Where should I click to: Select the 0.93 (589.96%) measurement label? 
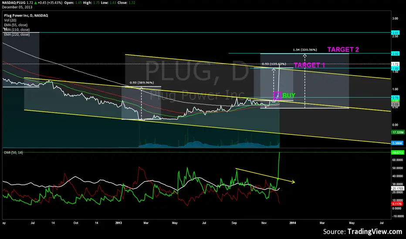[x=142, y=83]
